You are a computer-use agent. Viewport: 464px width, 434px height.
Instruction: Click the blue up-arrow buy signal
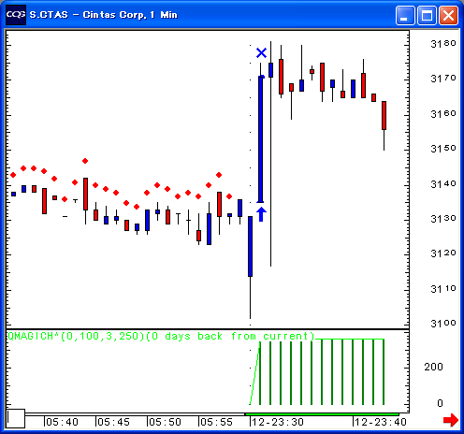(x=261, y=214)
